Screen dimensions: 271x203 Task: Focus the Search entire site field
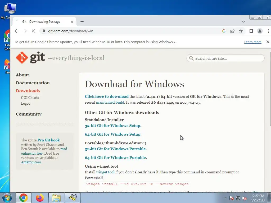click(x=225, y=58)
